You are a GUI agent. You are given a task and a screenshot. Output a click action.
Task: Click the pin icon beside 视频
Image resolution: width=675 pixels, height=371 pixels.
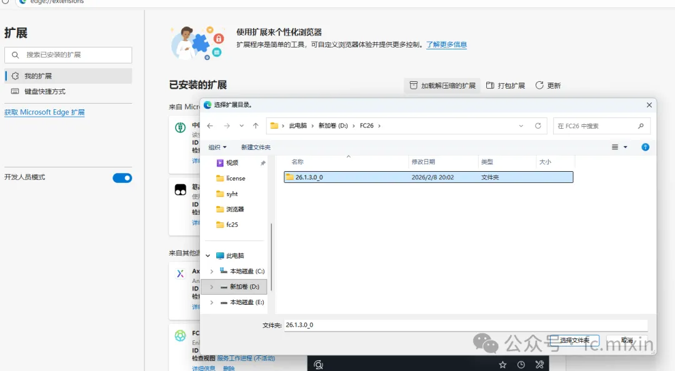(x=263, y=163)
